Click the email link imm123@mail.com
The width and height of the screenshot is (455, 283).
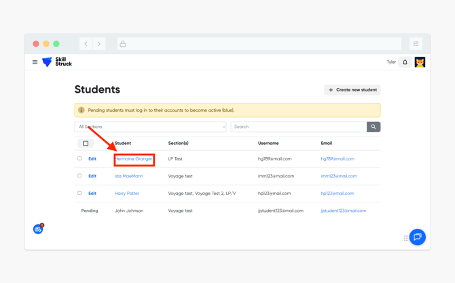click(x=339, y=176)
